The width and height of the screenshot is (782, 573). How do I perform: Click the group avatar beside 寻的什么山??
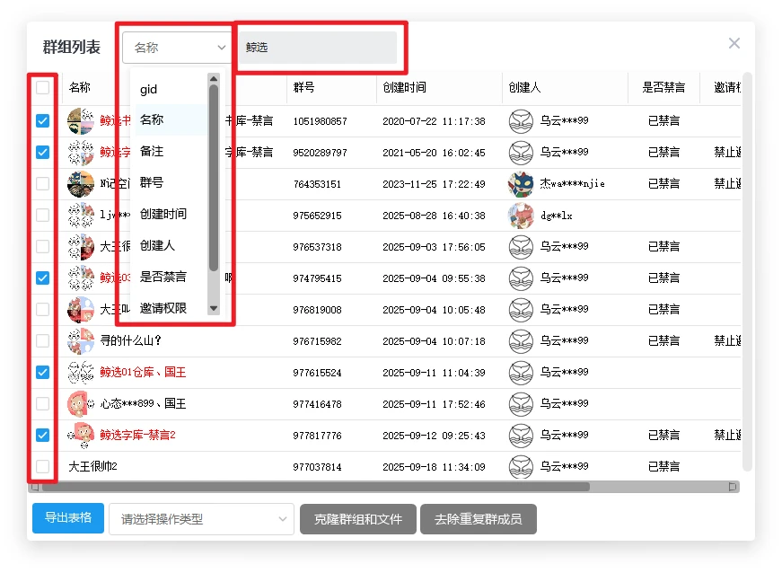pos(81,341)
